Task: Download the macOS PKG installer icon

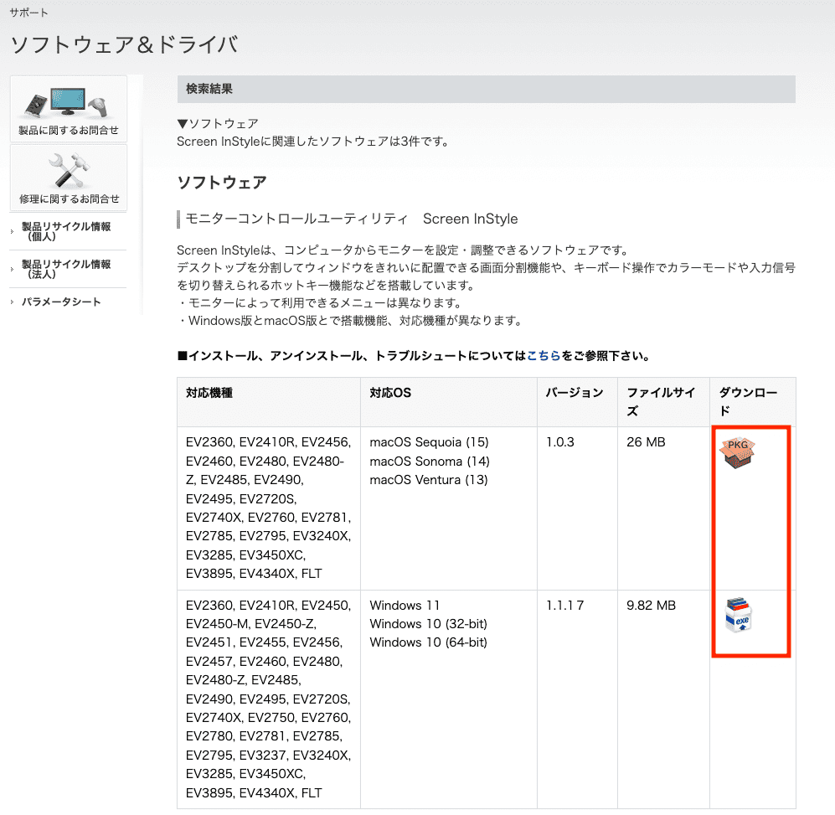Action: [737, 453]
